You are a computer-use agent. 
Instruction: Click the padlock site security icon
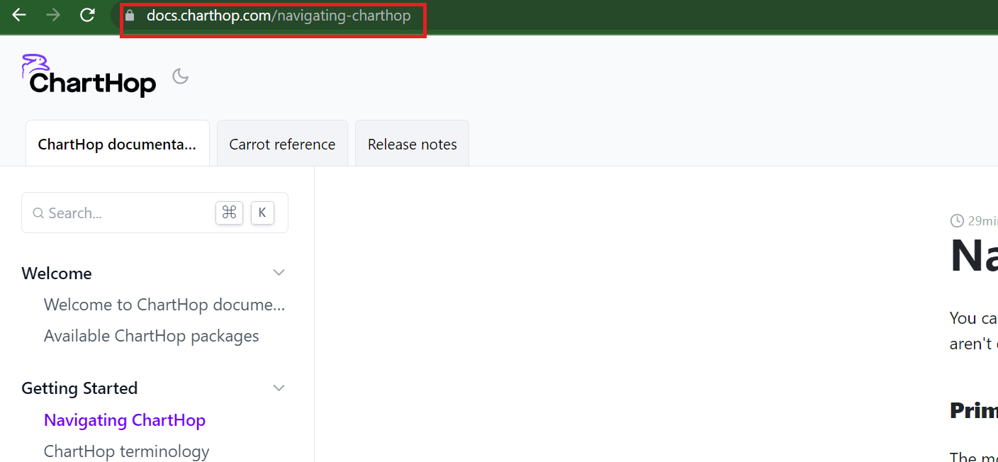tap(129, 16)
